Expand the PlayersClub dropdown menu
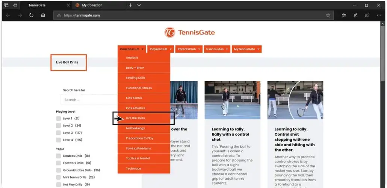 (160, 49)
